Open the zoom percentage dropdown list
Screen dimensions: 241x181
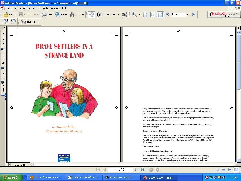point(188,15)
